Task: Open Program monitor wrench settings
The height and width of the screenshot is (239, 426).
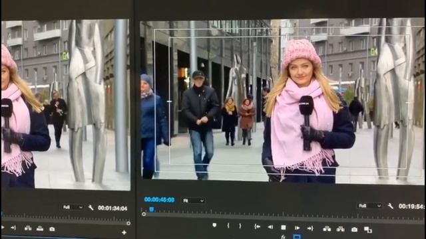Action: tap(391, 206)
